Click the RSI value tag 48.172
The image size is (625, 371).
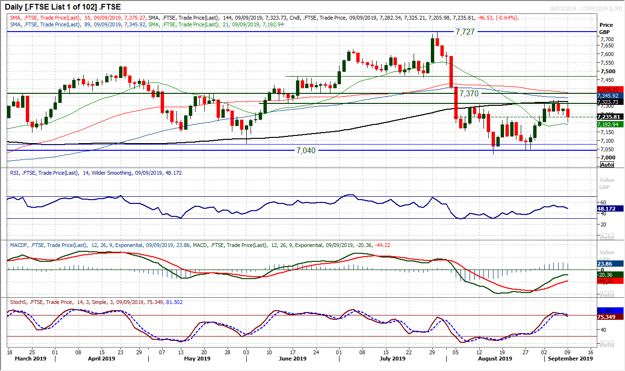pyautogui.click(x=610, y=209)
